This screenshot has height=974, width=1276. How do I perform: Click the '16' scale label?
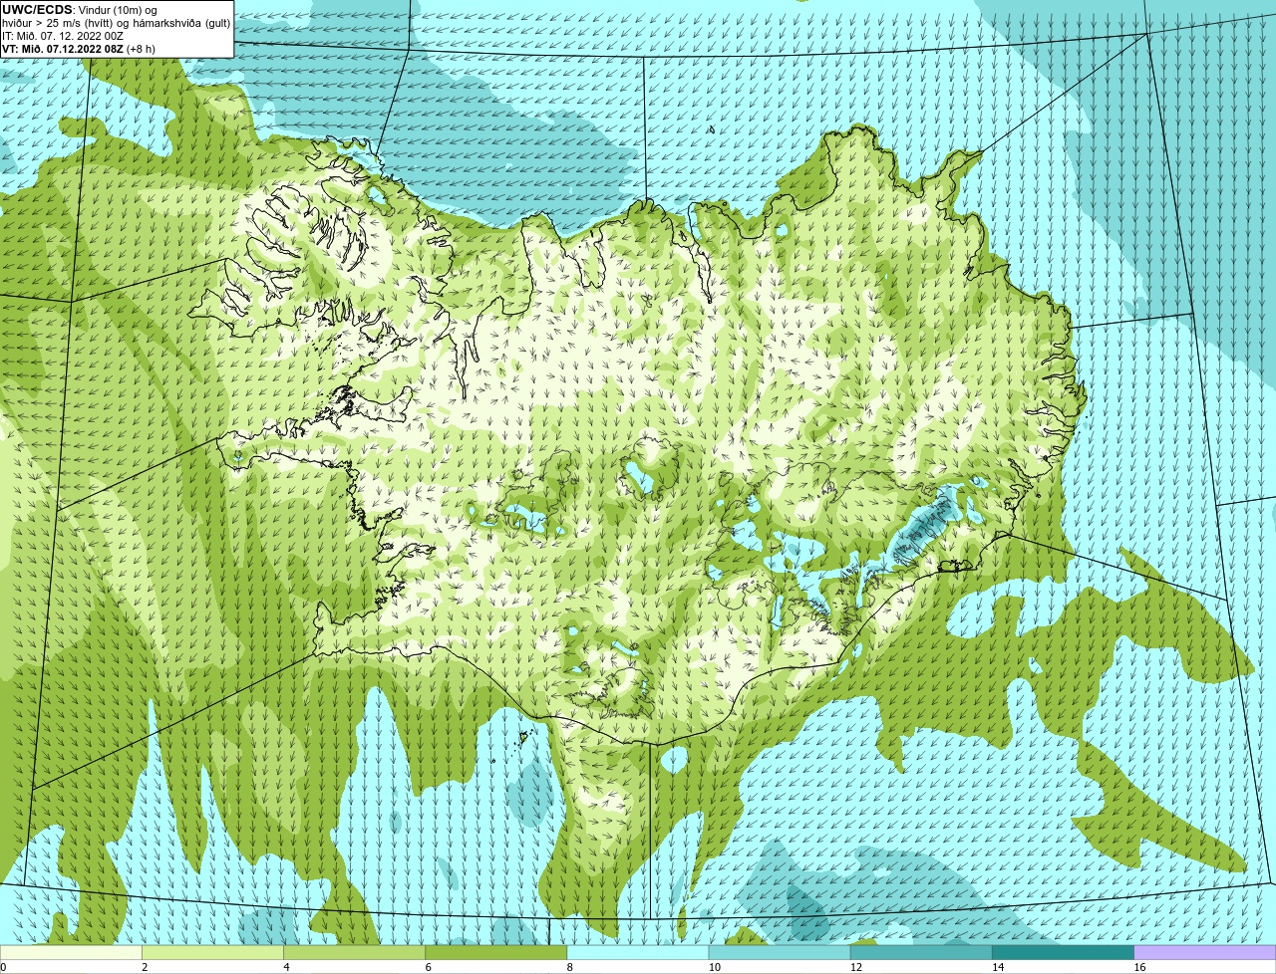click(1139, 967)
